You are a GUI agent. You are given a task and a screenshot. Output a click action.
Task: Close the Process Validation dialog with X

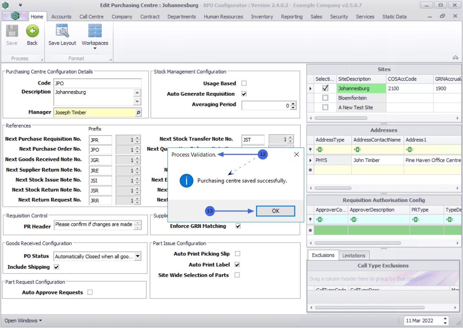[296, 154]
